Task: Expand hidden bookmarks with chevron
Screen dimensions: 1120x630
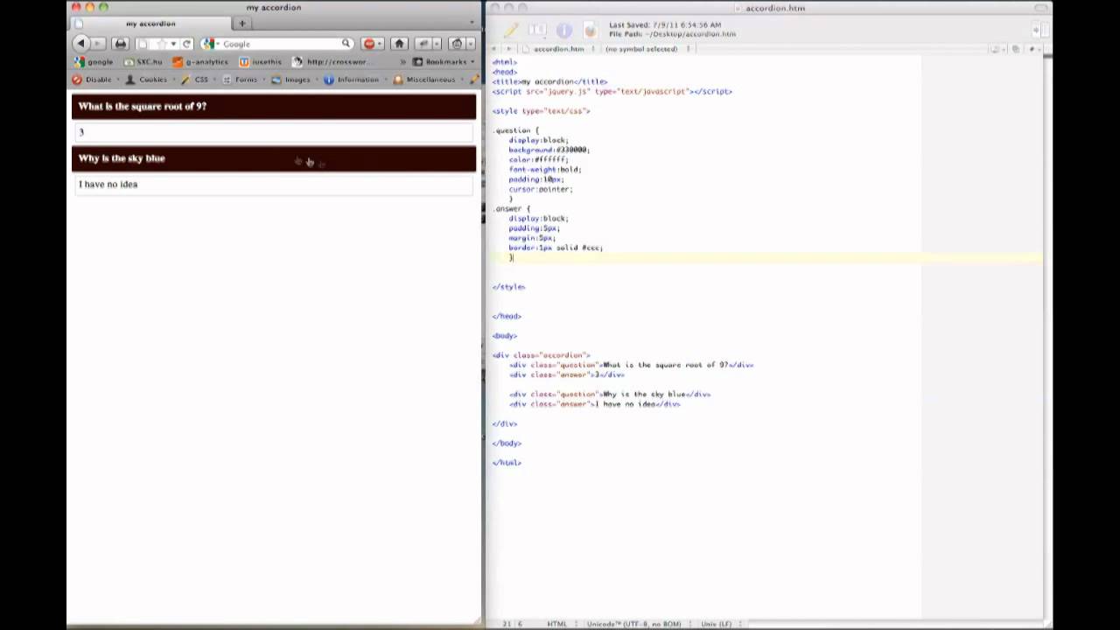Action: coord(403,62)
